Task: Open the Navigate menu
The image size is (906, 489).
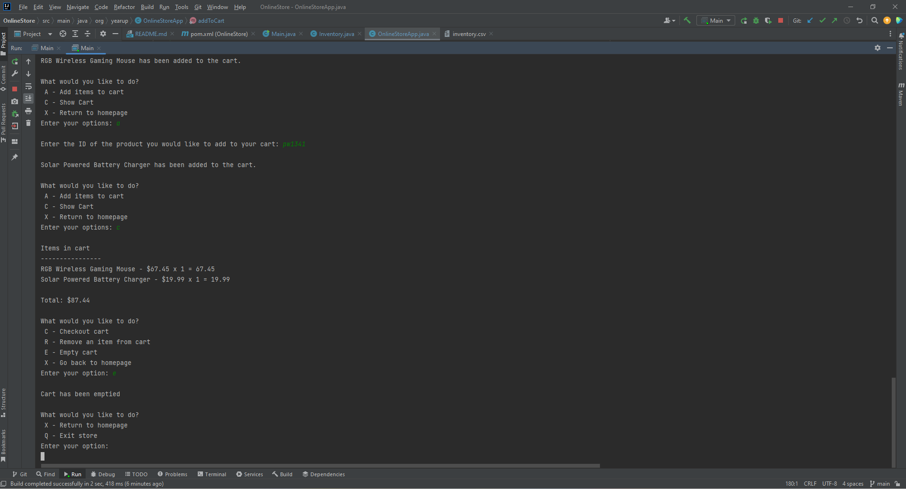Action: click(x=78, y=7)
